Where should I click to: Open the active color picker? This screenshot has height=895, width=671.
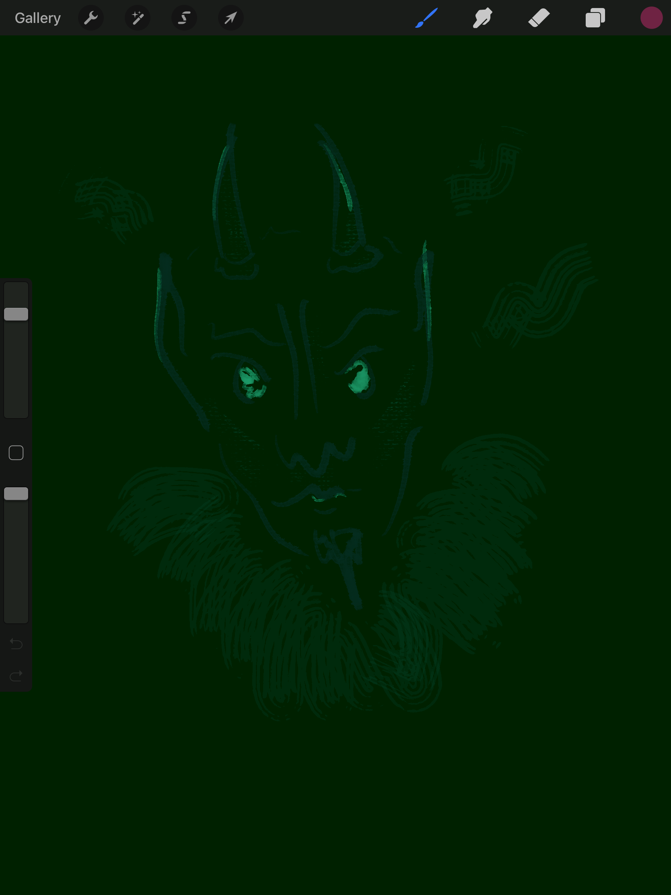(x=651, y=18)
